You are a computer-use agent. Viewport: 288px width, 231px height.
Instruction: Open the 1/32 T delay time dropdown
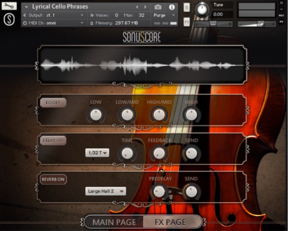click(97, 153)
